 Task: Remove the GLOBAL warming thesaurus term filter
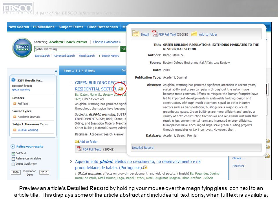pyautogui.click(x=15, y=130)
